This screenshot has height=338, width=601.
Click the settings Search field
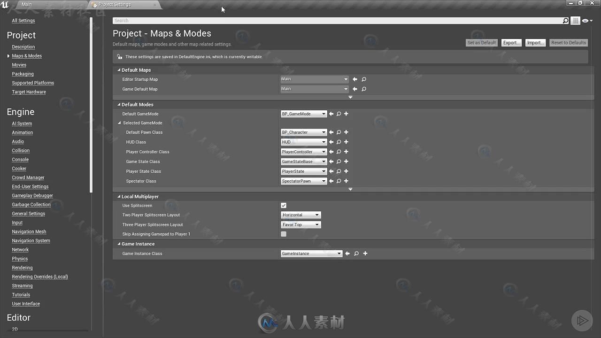tap(338, 21)
